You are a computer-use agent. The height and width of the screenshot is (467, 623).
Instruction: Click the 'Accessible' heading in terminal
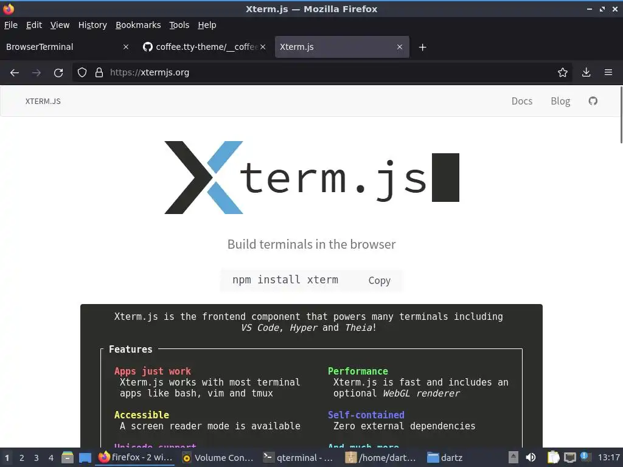pos(141,415)
